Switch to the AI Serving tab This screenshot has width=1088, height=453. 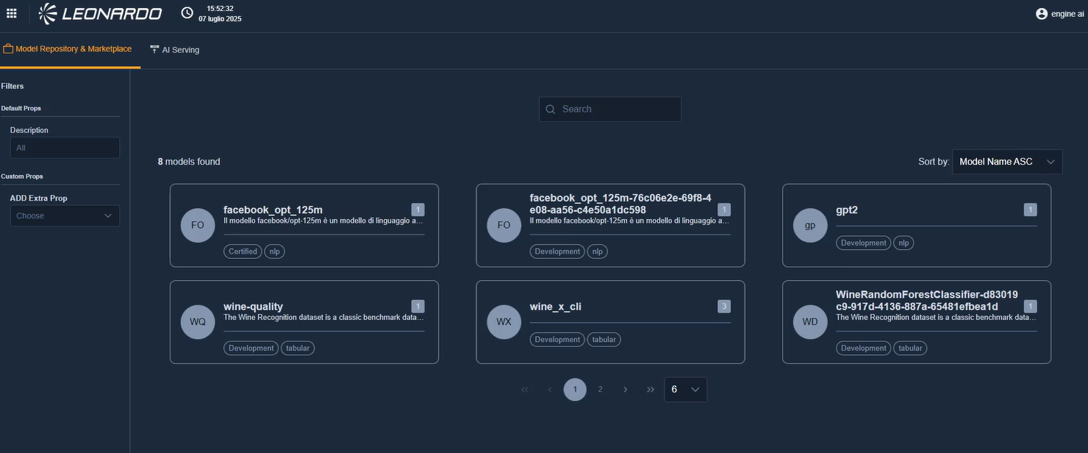175,50
